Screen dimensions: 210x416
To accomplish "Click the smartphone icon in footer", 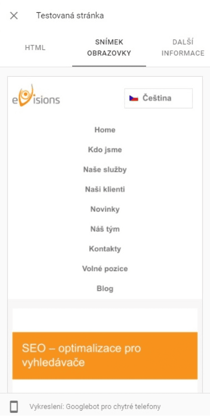I will tap(14, 406).
